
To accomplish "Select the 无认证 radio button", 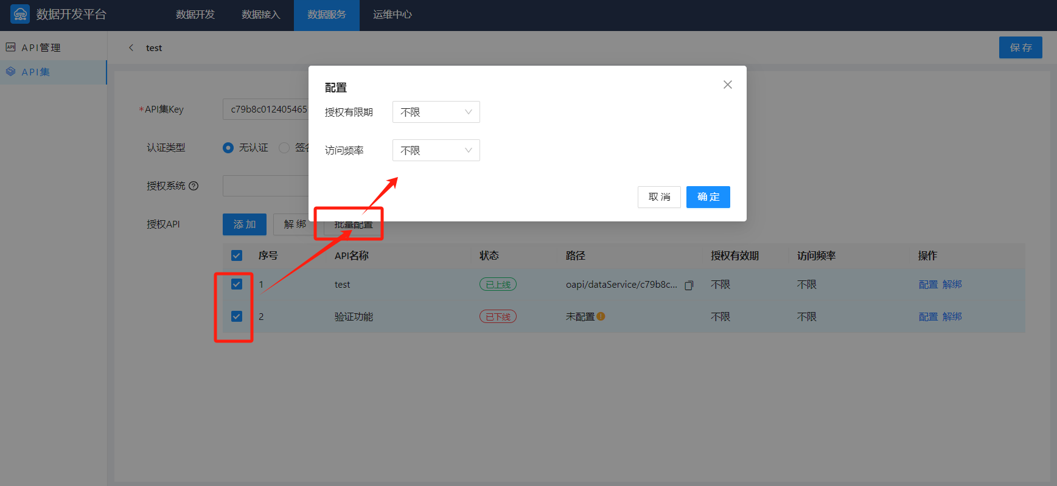I will (x=228, y=148).
